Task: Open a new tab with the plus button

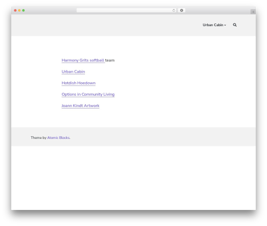Action: tap(253, 12)
